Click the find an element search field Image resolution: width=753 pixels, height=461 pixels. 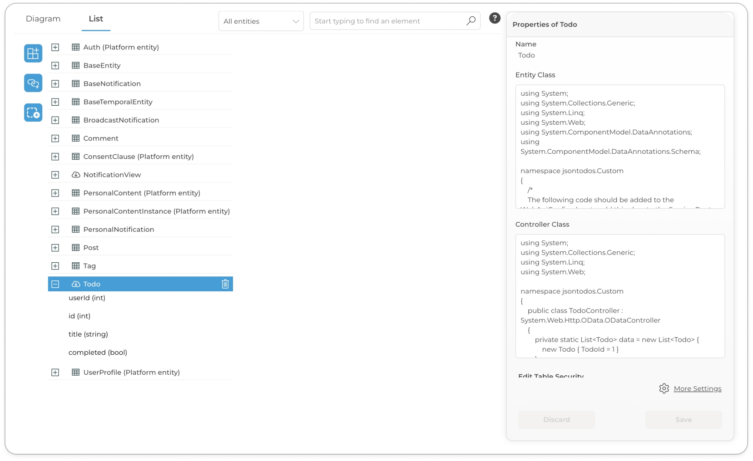coord(388,21)
